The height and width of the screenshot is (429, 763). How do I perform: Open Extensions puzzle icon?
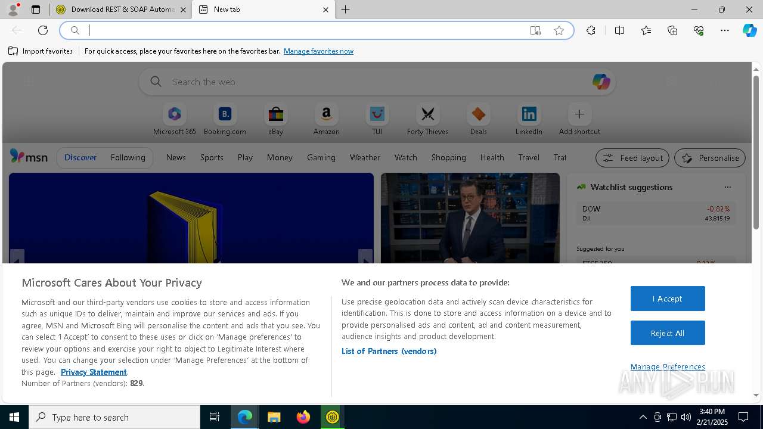591,30
